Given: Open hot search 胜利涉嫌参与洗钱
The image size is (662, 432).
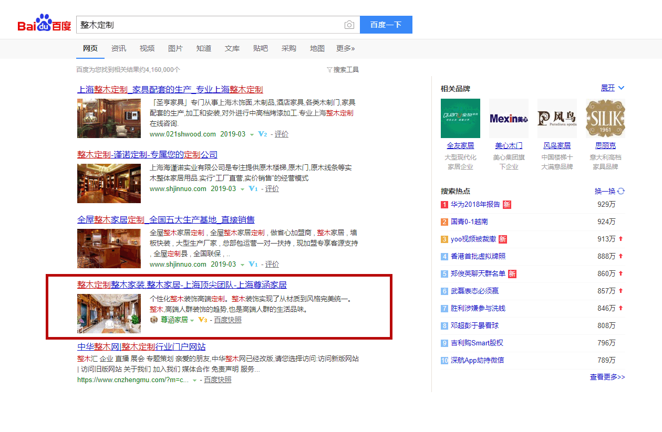Looking at the screenshot, I should [478, 308].
